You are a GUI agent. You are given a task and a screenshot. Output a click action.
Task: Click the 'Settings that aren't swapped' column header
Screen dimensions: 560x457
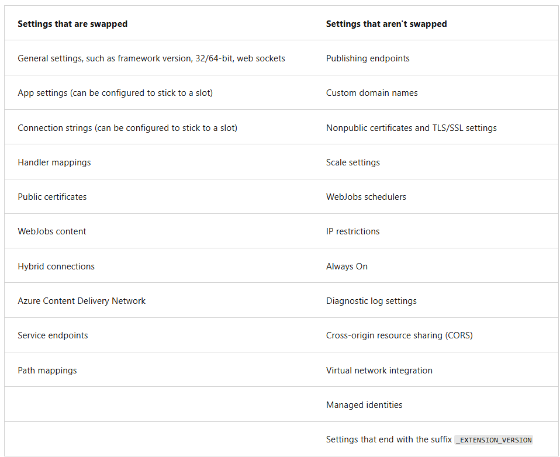[386, 24]
